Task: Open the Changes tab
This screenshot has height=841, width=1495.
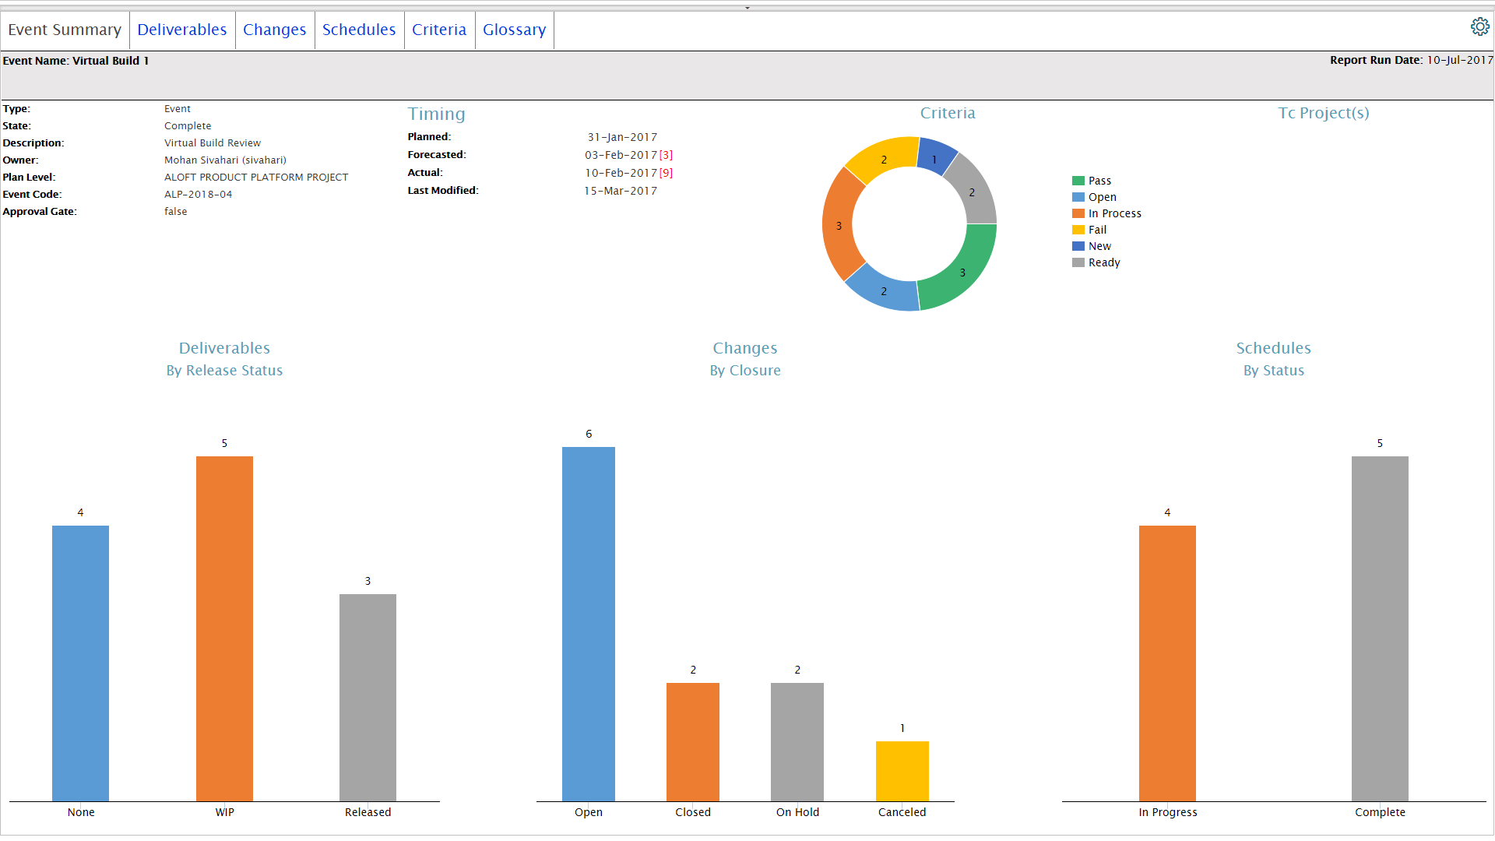Action: (x=274, y=29)
